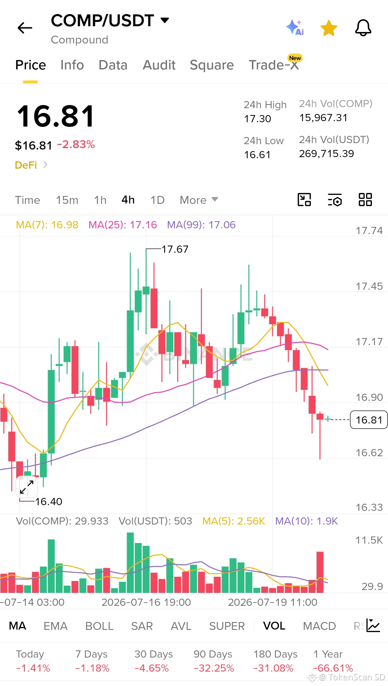This screenshot has width=388, height=686.
Task: Enable the BOLL indicator
Action: click(x=99, y=626)
